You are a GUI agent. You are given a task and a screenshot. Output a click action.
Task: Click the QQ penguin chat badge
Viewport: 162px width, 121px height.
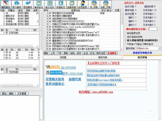point(53,67)
